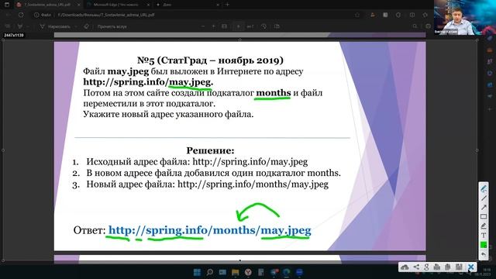Upload the screenshot to the cloud
Screen dimensions: 496x279
[x=405, y=267]
